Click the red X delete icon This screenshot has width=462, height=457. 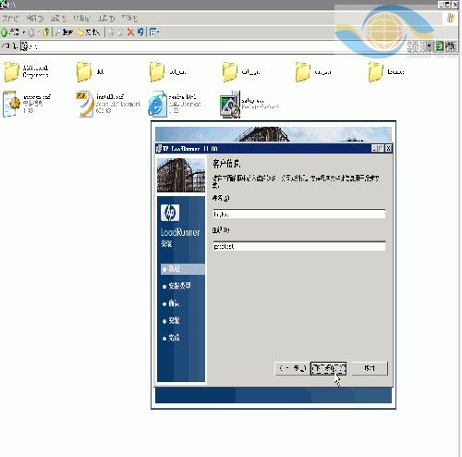pos(130,31)
